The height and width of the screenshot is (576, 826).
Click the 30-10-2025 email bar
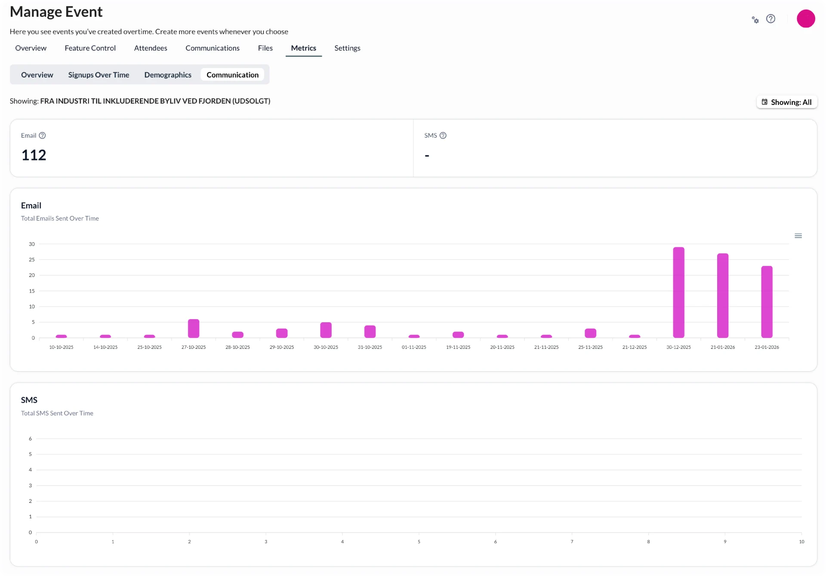(x=326, y=330)
